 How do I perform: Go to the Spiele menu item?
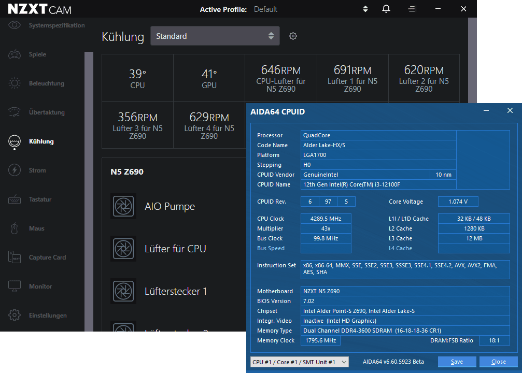(x=38, y=54)
